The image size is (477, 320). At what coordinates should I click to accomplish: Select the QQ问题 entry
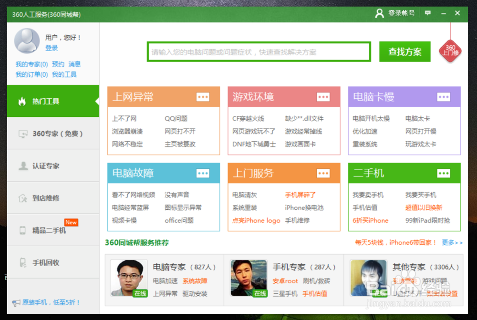tap(176, 119)
